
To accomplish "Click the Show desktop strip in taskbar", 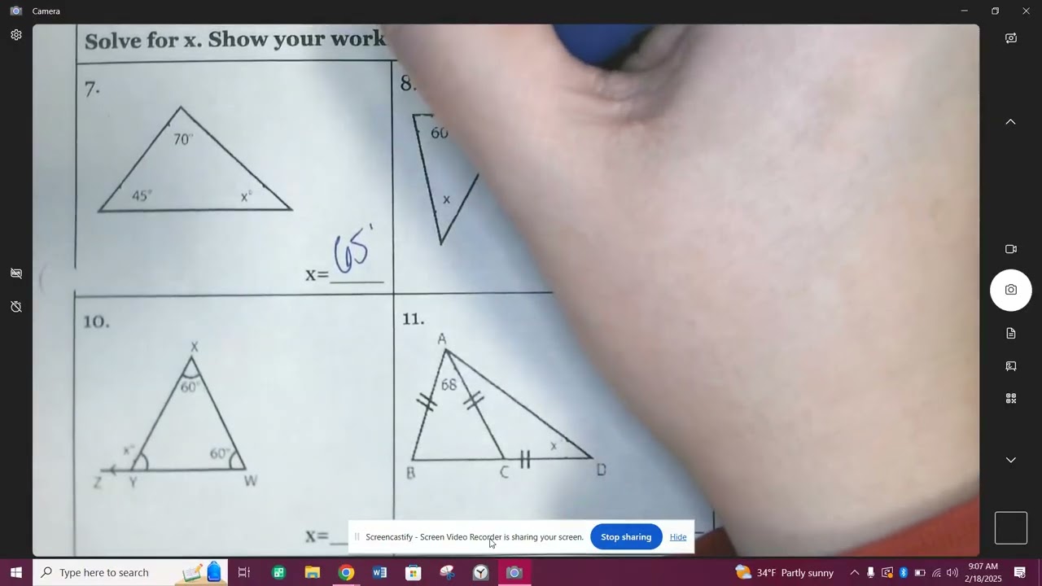I will tap(1040, 573).
